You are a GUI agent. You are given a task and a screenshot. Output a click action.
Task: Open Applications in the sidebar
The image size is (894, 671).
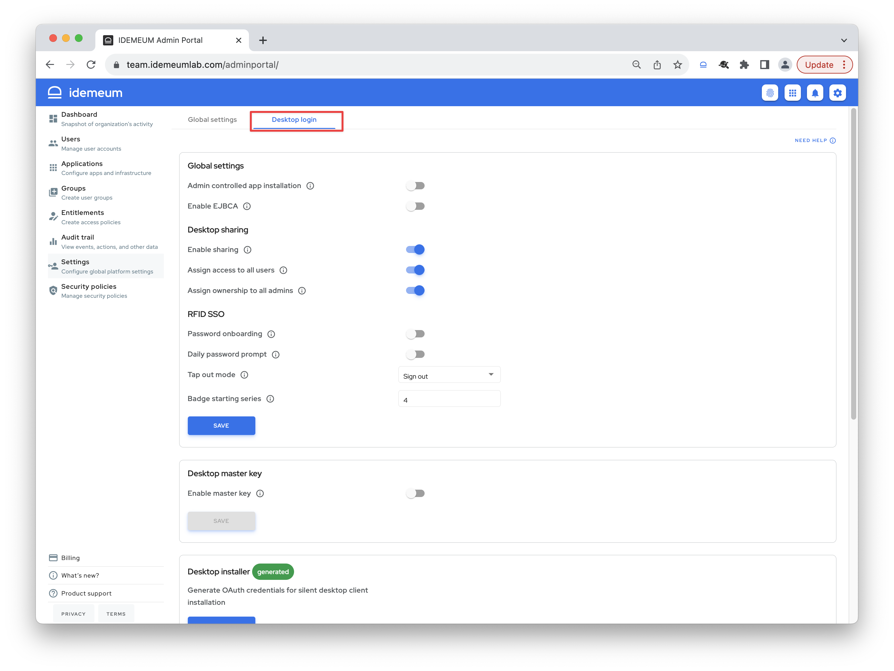tap(106, 168)
